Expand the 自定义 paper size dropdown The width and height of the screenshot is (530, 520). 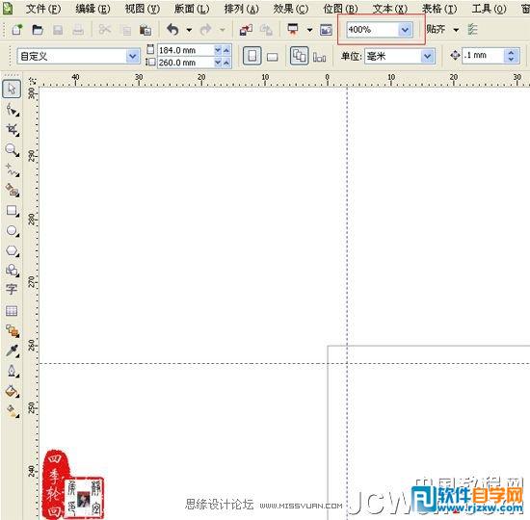coord(133,56)
